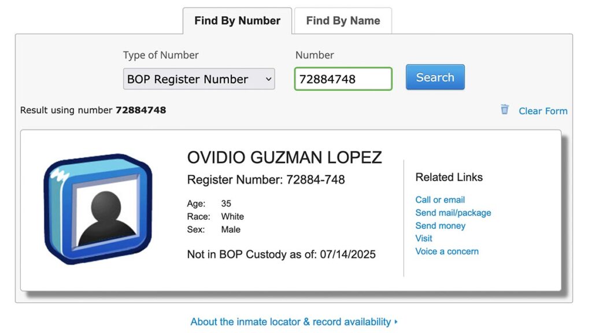Click the Register Number 72884-748 text

[x=266, y=180]
